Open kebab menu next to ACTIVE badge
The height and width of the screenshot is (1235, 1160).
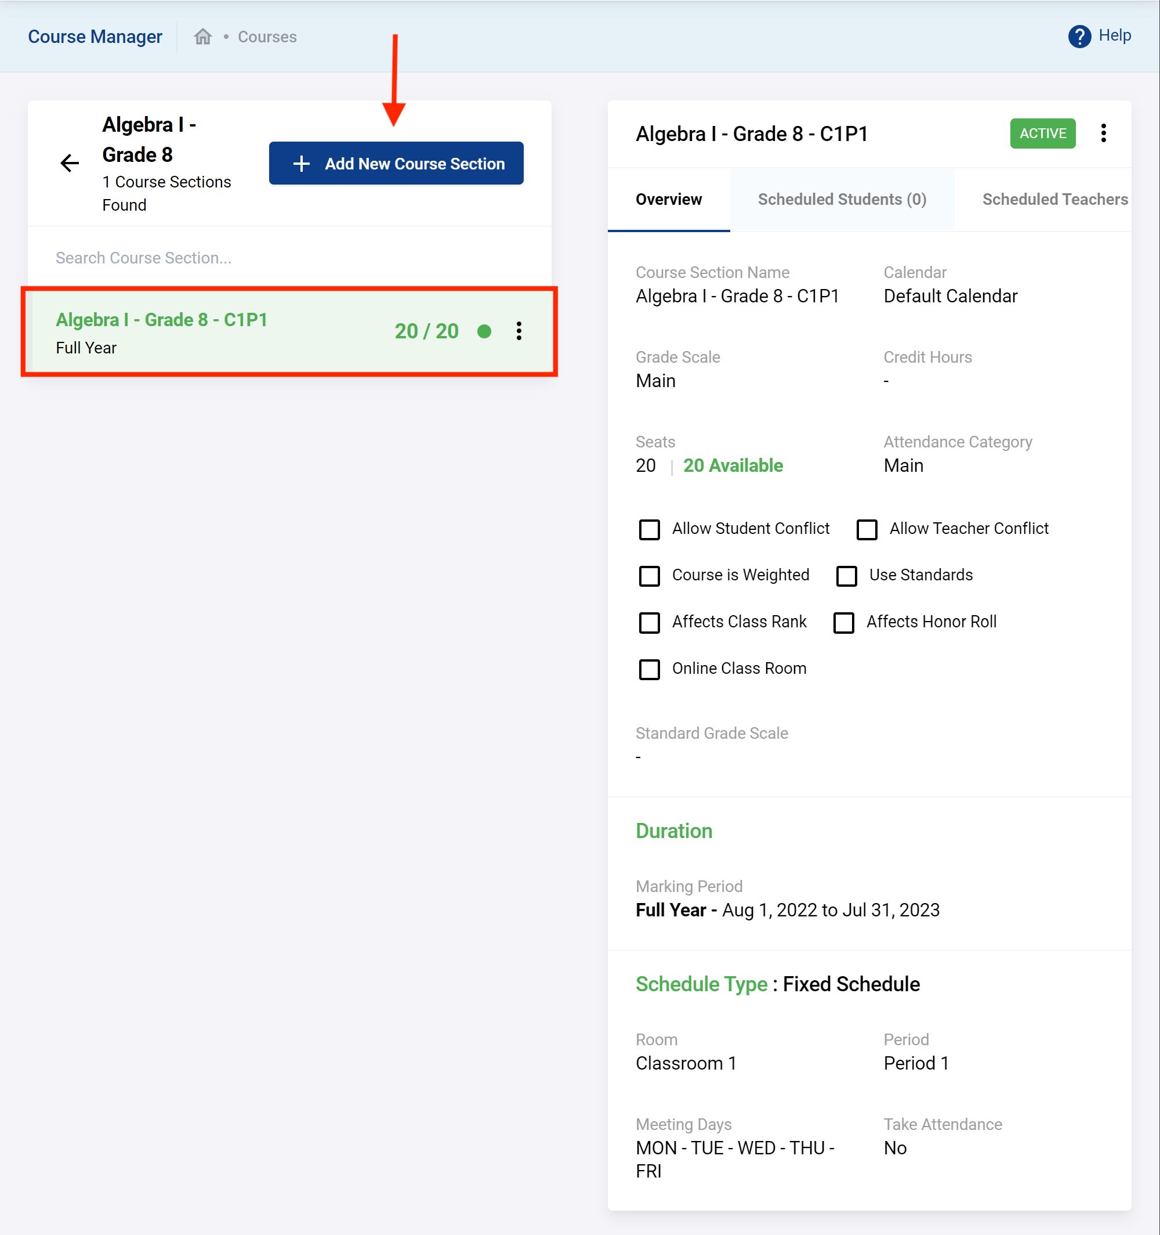click(x=1103, y=133)
